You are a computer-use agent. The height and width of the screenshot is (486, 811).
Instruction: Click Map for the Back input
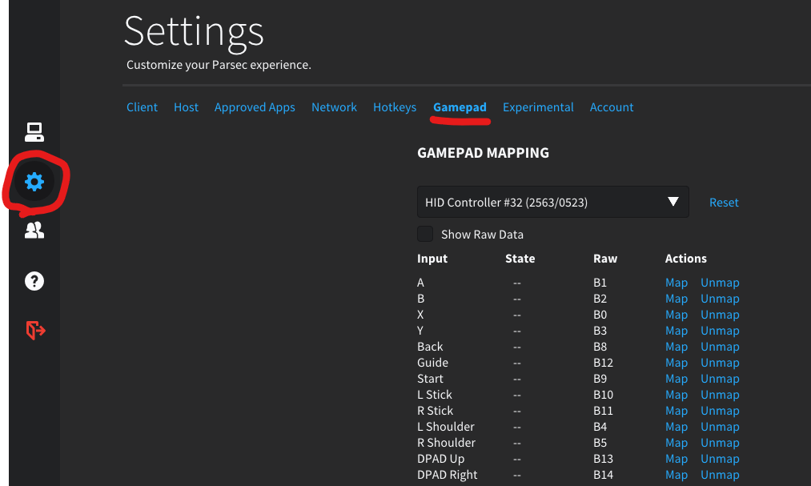[x=676, y=347]
